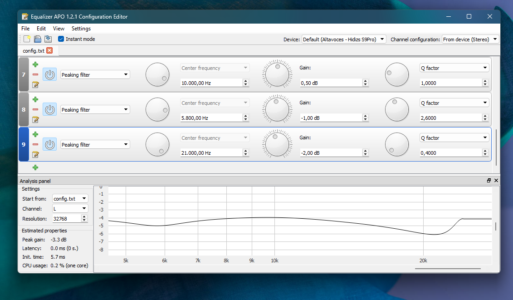Open filter type dropdown for row 8
The width and height of the screenshot is (513, 300).
(x=95, y=109)
